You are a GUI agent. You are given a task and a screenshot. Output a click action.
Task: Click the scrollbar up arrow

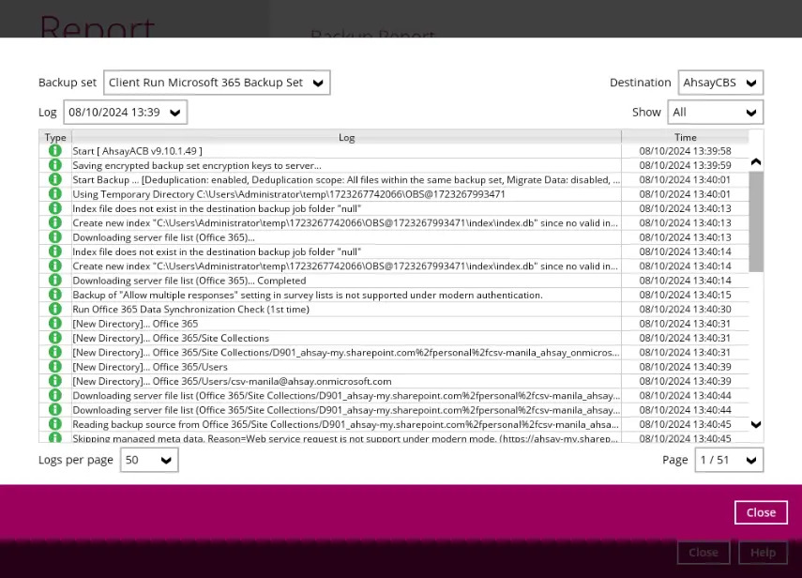coord(755,160)
